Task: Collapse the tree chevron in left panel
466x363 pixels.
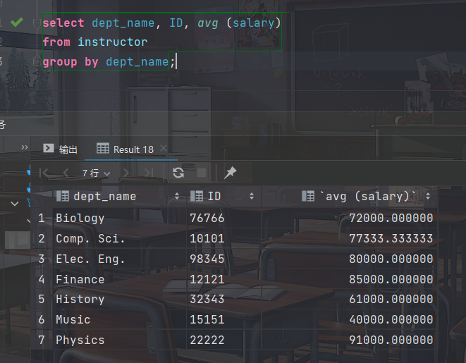Action: [x=15, y=204]
